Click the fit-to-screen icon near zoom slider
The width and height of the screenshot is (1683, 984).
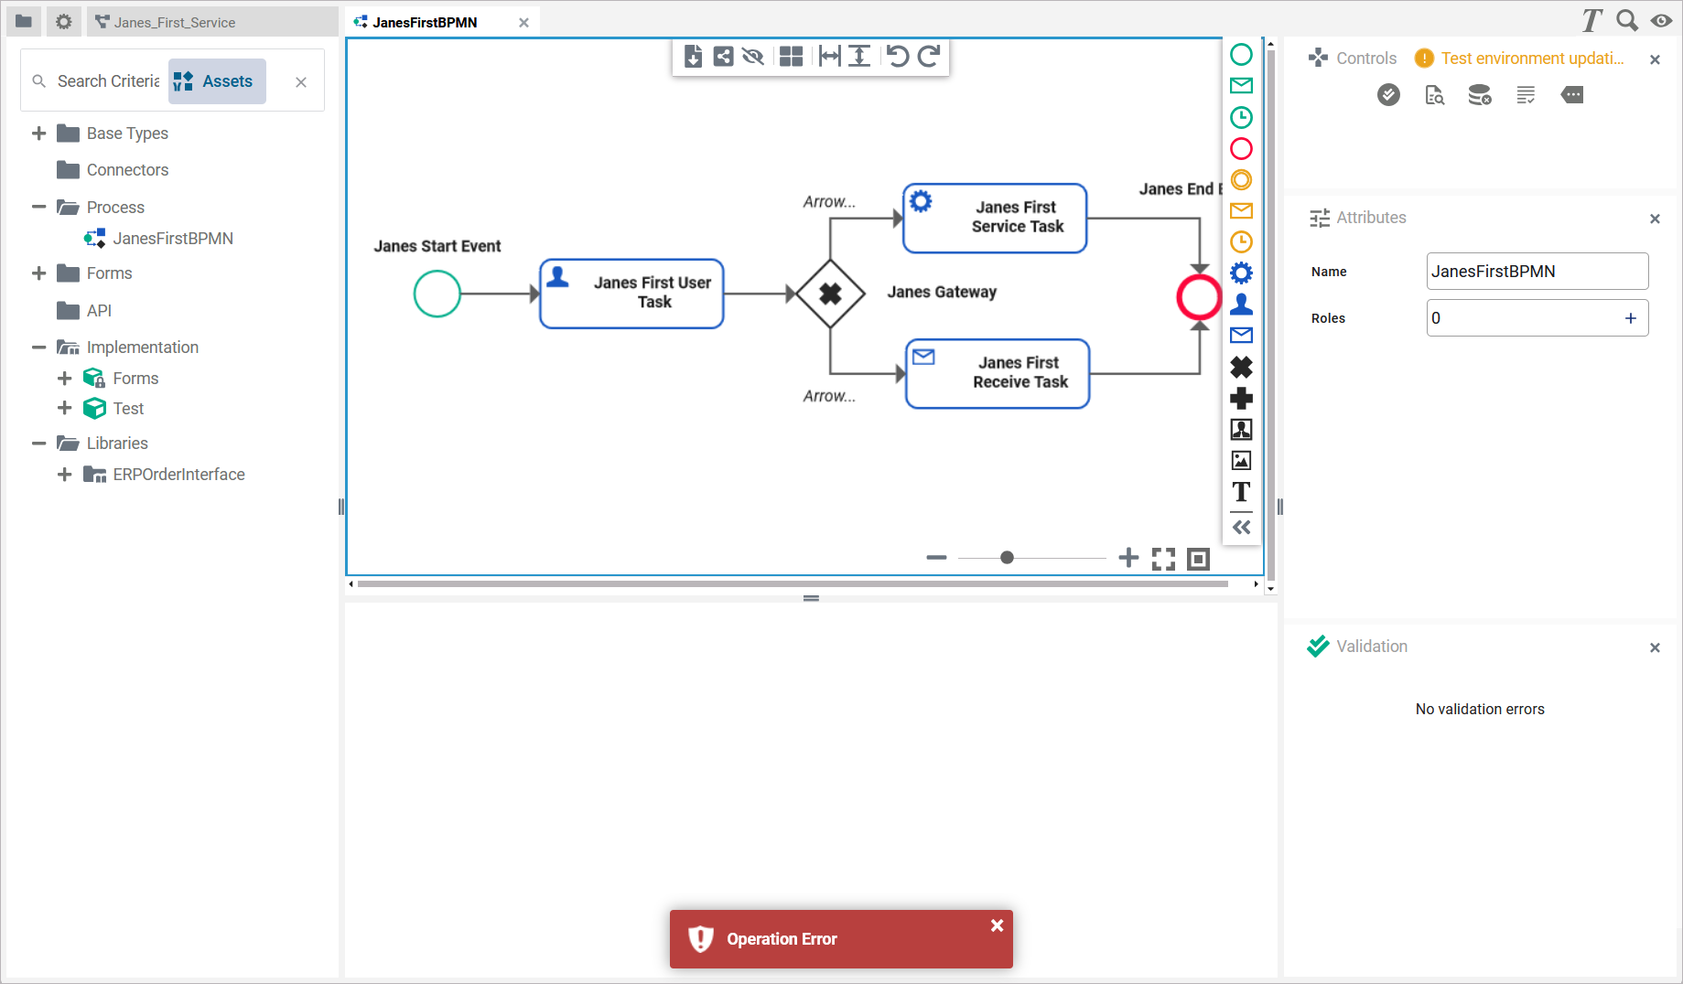[1163, 559]
